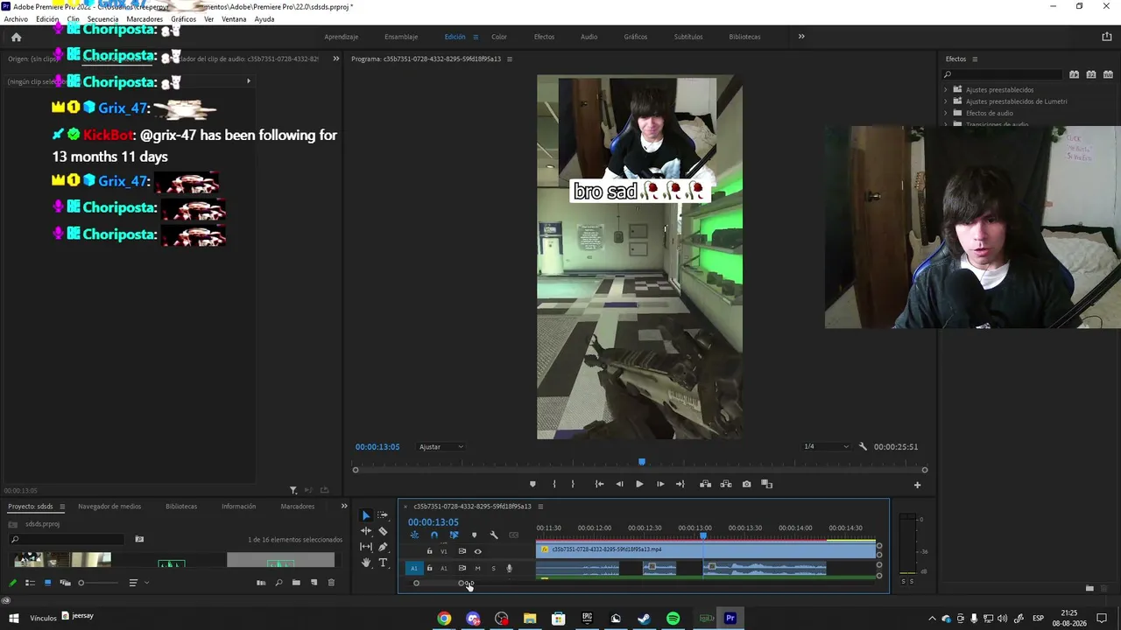Mute the A1 audio track
Screen dimensions: 1121x630
(x=477, y=569)
